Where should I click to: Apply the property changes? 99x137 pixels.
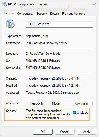tap(87, 132)
